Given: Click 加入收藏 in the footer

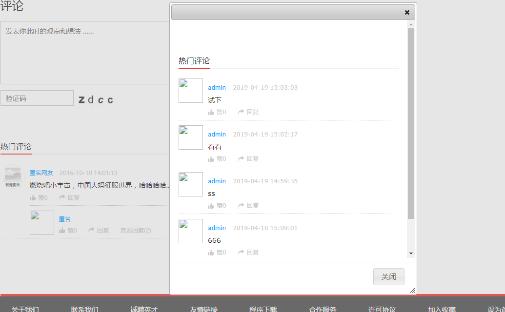Looking at the screenshot, I should (x=442, y=309).
